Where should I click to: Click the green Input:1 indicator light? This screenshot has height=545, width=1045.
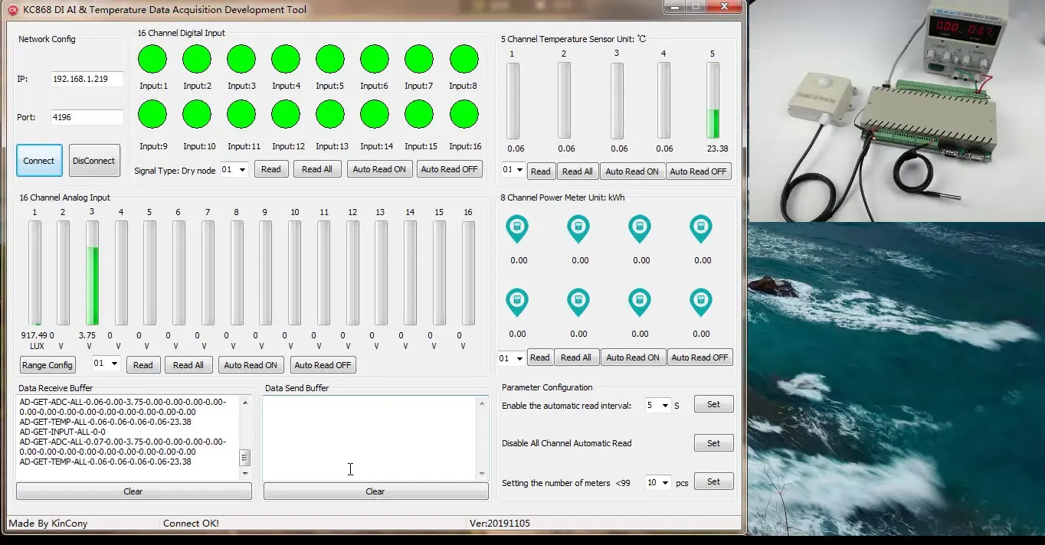pos(152,59)
